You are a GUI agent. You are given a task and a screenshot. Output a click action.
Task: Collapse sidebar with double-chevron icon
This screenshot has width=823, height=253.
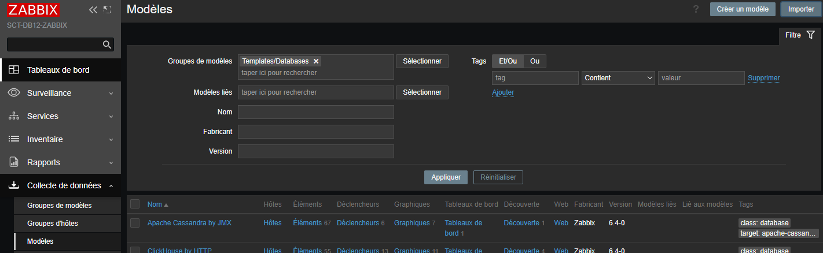coord(93,10)
